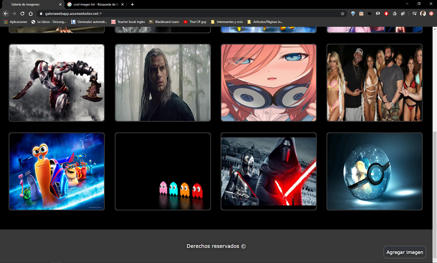Open the Google Drive extension
Viewport: 437px width, 263px height.
(395, 14)
